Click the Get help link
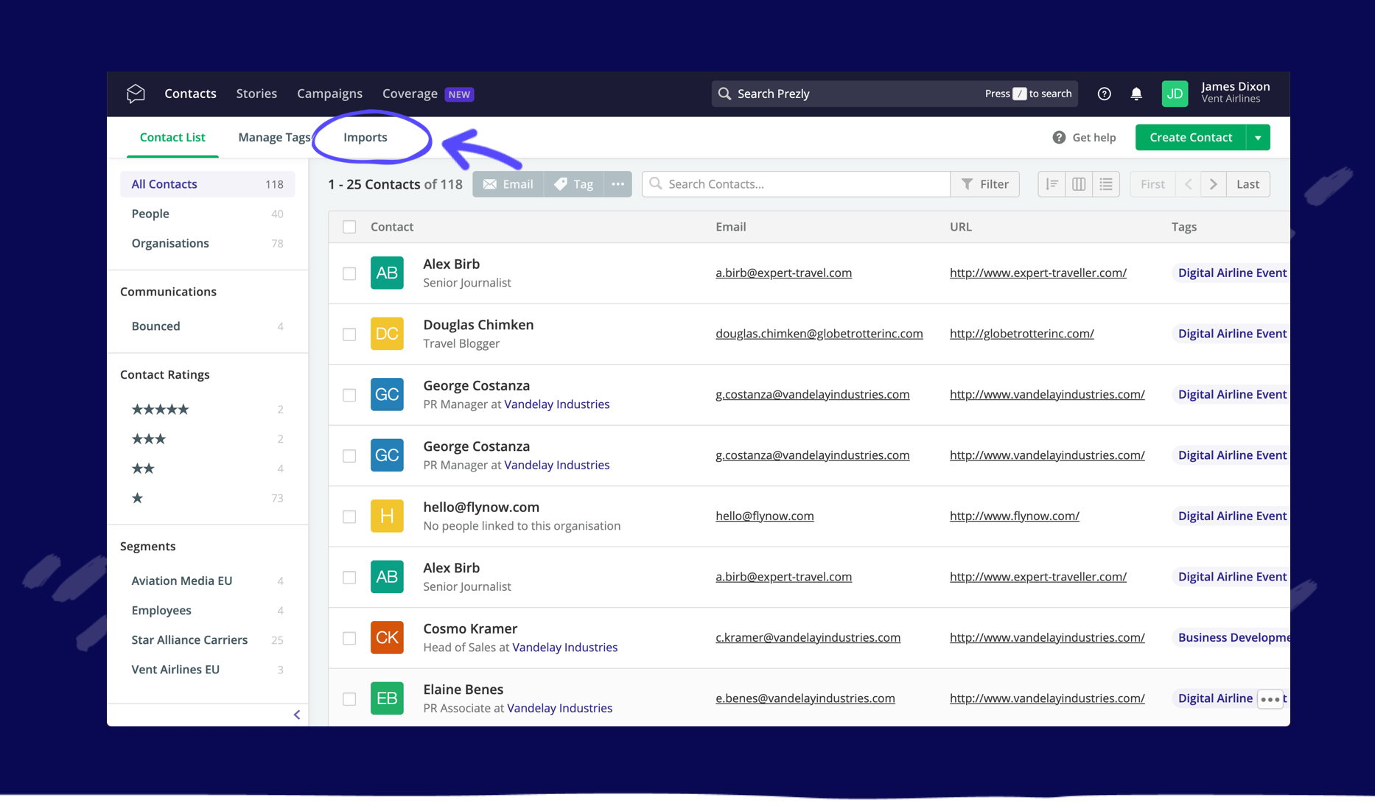Viewport: 1375px width, 803px height. click(1084, 138)
